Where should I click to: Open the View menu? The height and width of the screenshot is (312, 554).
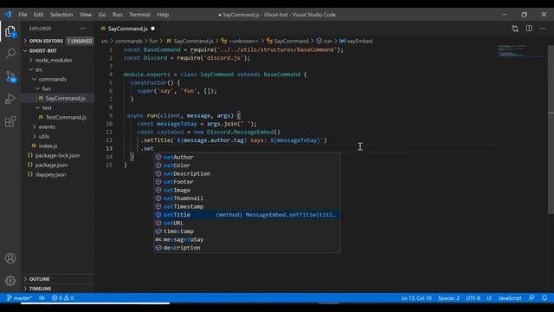tap(86, 15)
